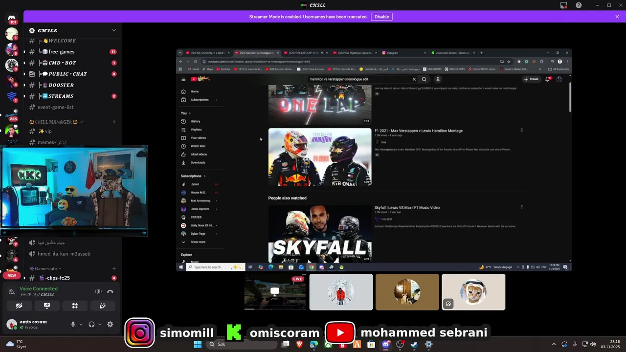
Task: Open the activities launcher icon
Action: point(75,306)
